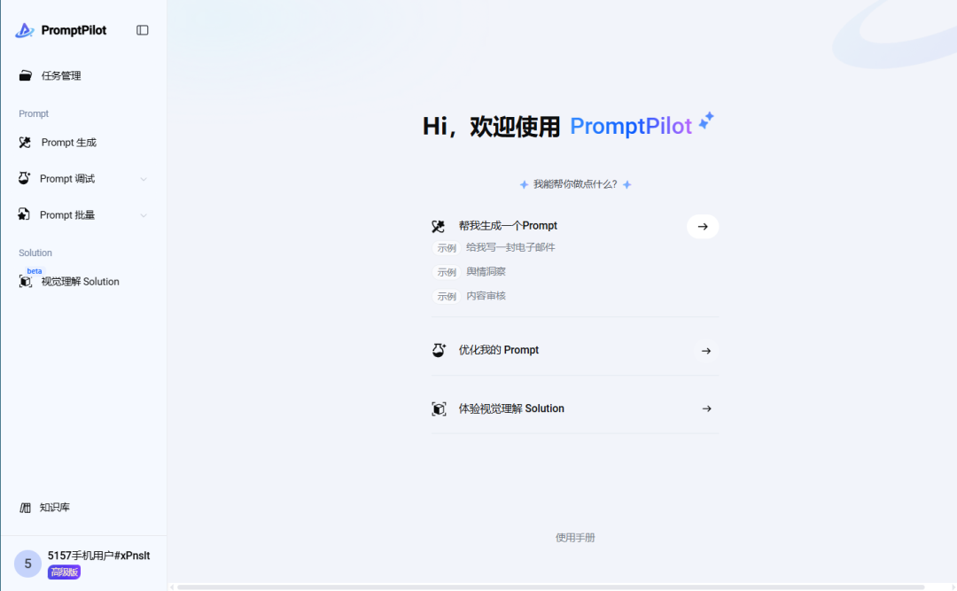Choose example 舆情洞察
This screenshot has height=591, width=957.
pos(486,272)
